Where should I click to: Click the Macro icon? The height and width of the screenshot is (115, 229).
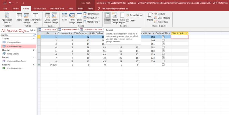tap(150, 17)
